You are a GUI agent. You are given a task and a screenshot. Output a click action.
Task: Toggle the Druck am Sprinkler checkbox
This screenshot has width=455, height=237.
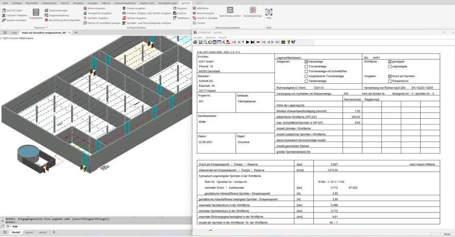(x=390, y=76)
